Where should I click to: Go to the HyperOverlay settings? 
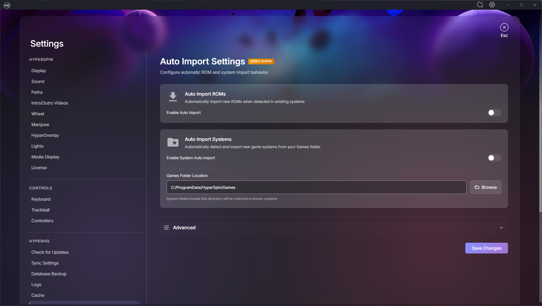tap(45, 135)
